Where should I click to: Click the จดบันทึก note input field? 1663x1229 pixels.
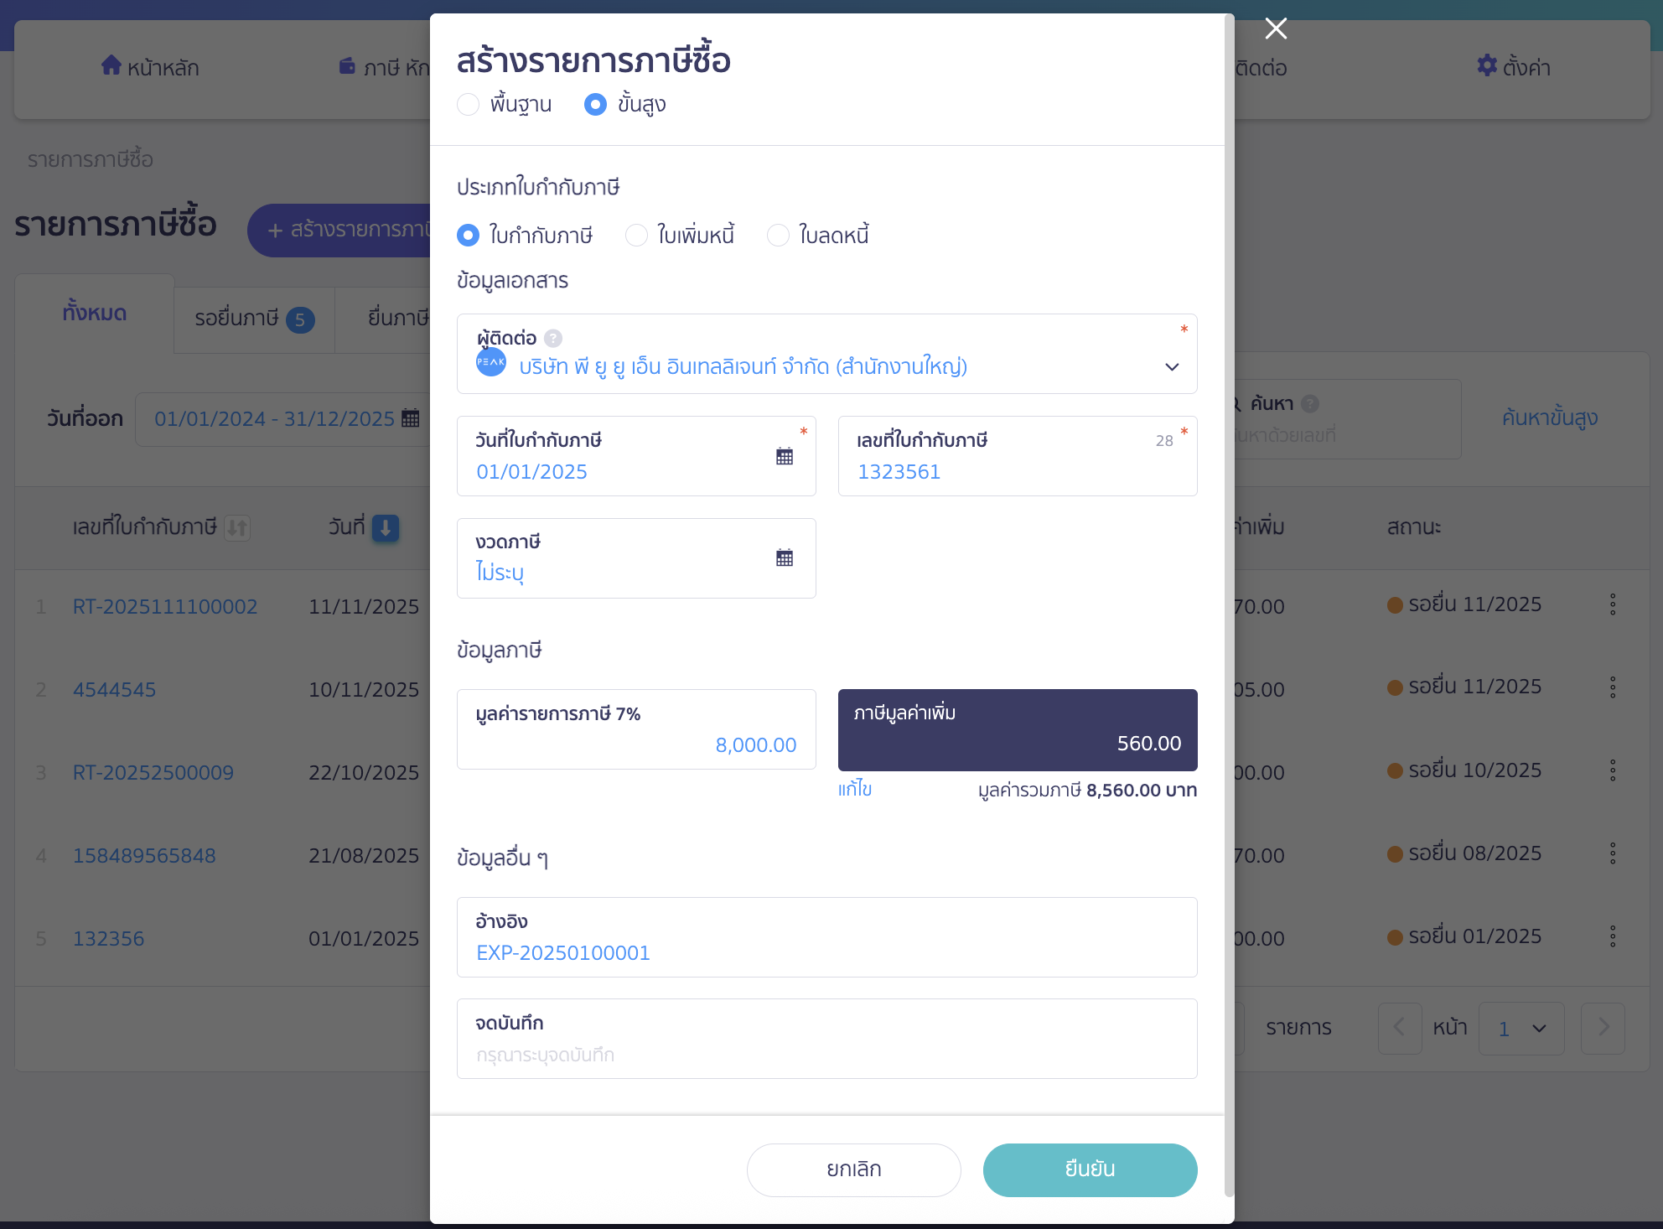(827, 1039)
